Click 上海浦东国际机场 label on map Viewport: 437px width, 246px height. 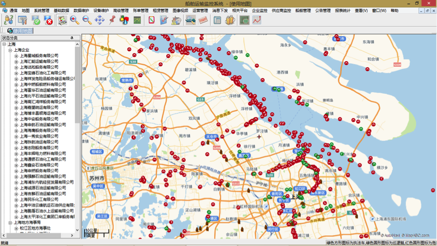pos(391,219)
